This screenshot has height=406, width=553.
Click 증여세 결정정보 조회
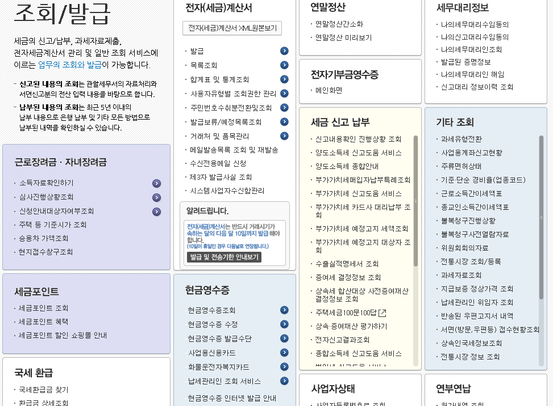coord(348,278)
